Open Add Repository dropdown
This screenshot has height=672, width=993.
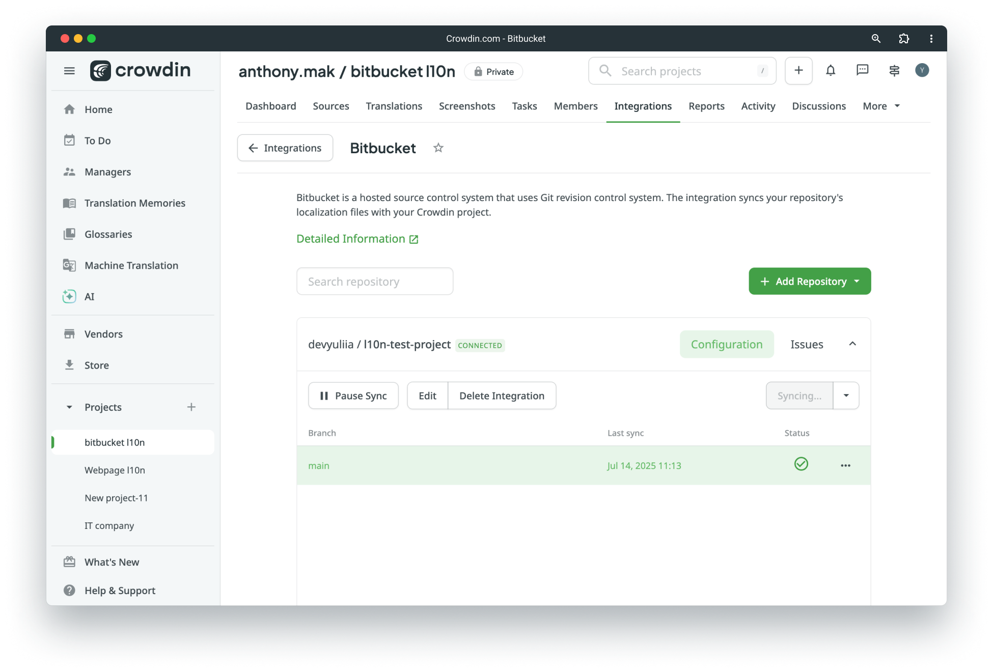coord(810,281)
